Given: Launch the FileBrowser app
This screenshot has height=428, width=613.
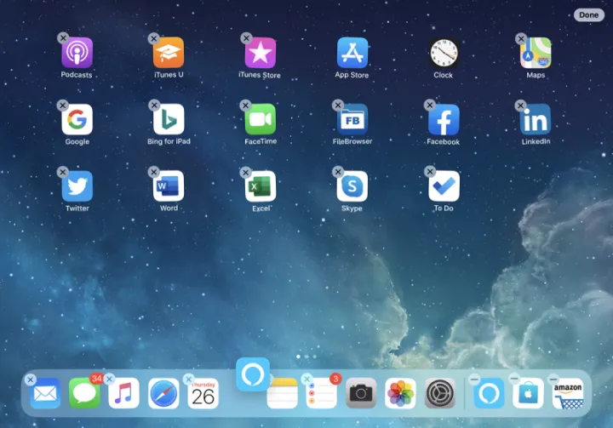Looking at the screenshot, I should [352, 119].
